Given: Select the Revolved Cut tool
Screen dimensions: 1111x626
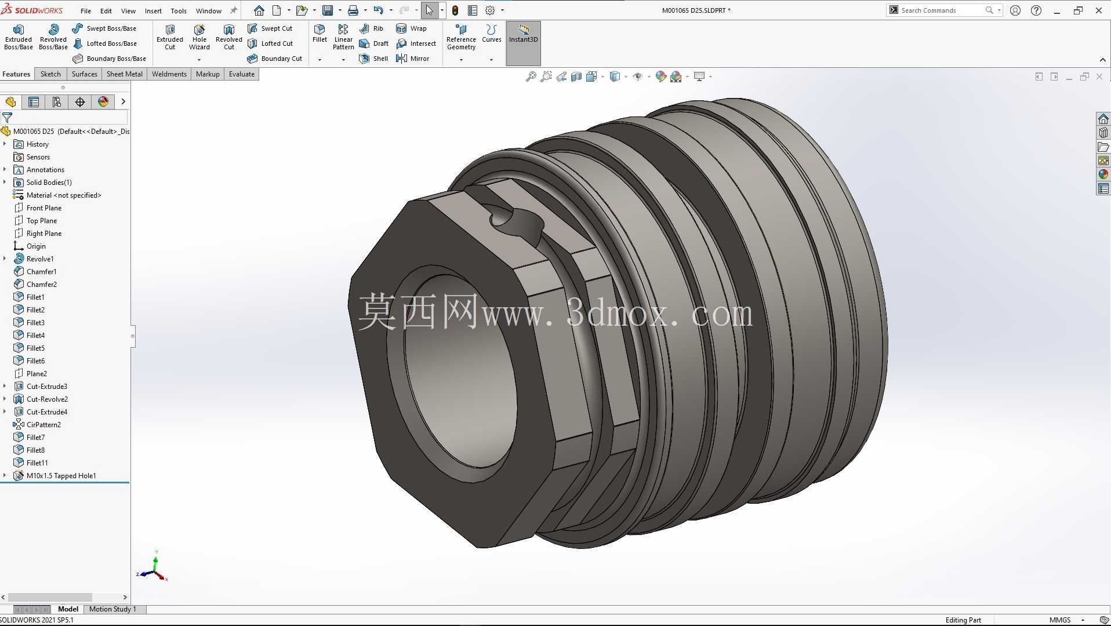Looking at the screenshot, I should click(229, 37).
